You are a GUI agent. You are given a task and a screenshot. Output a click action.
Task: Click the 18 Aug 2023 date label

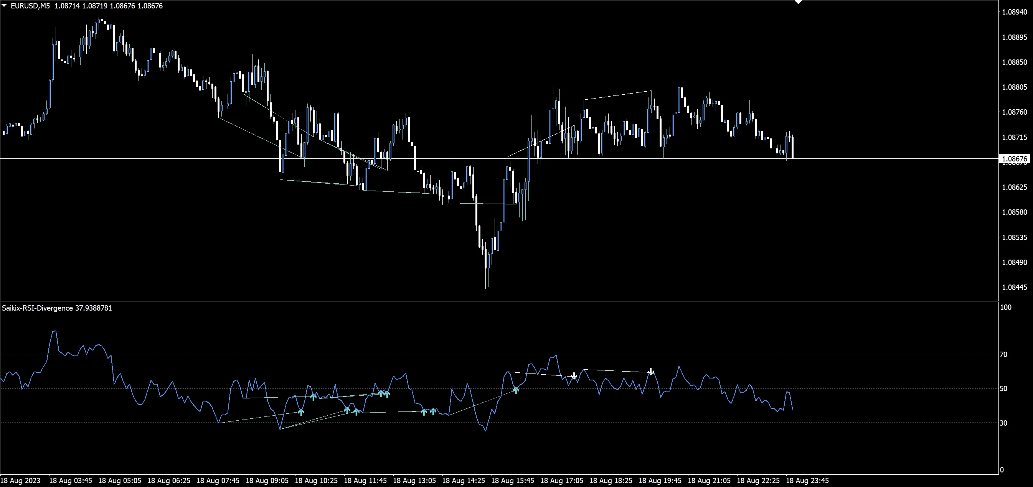pos(20,480)
